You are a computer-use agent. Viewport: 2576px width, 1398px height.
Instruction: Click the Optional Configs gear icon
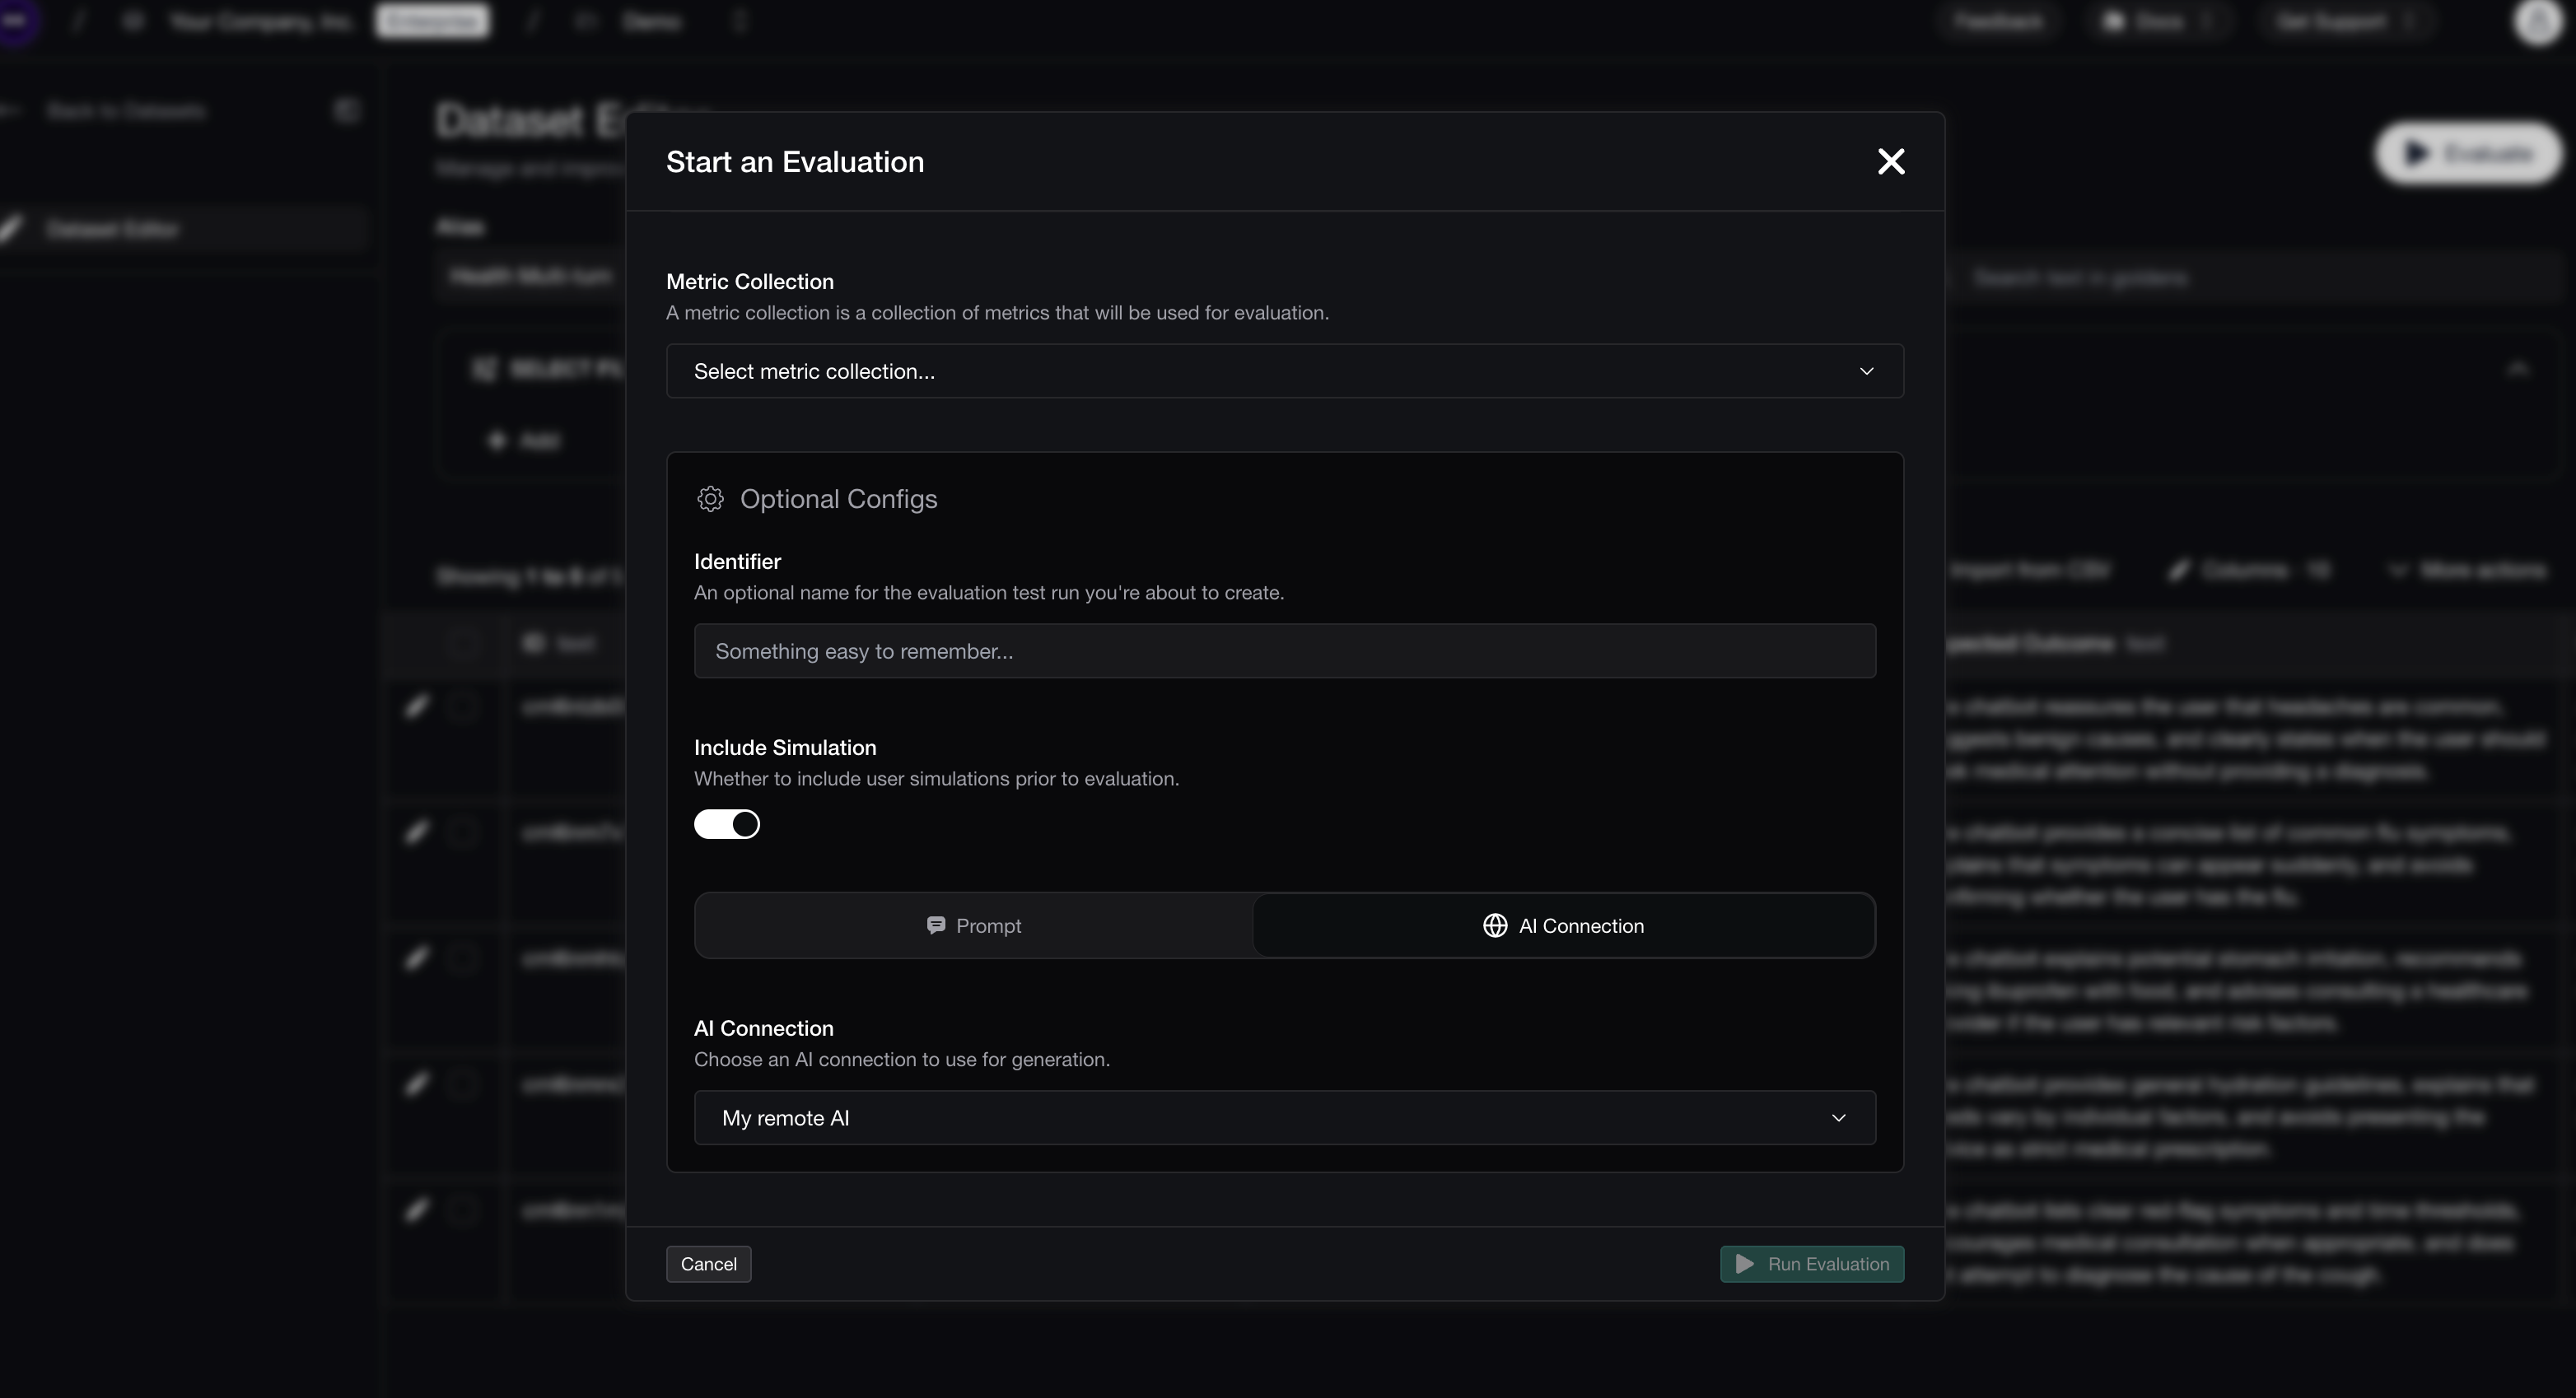[710, 499]
